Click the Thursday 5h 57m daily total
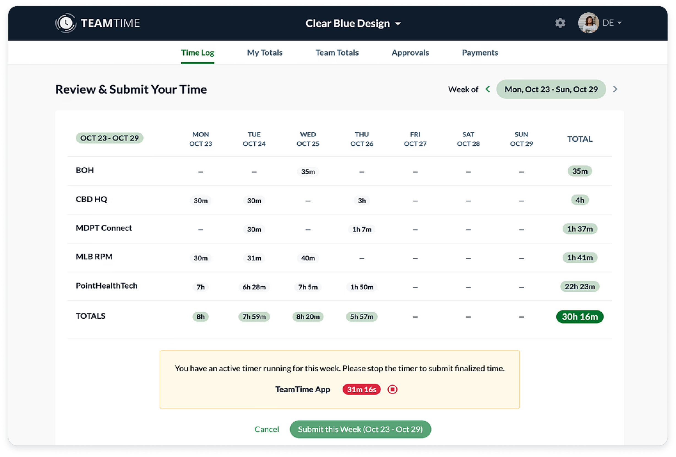Image resolution: width=676 pixels, height=457 pixels. 362,317
